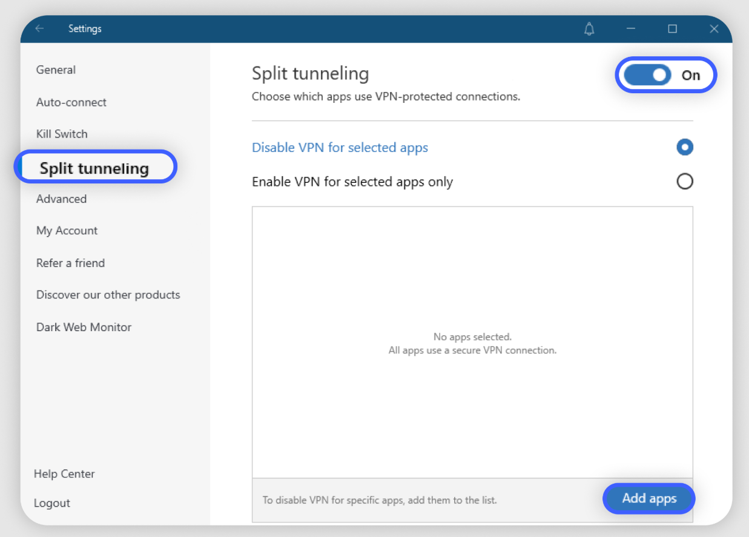Select Split tunneling in sidebar
Viewport: 749px width, 537px height.
coord(94,168)
